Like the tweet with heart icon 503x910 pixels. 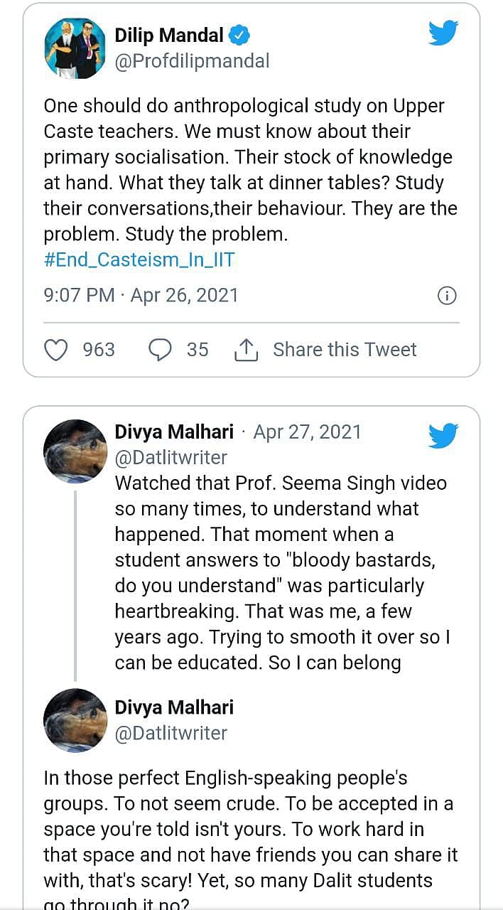click(56, 350)
